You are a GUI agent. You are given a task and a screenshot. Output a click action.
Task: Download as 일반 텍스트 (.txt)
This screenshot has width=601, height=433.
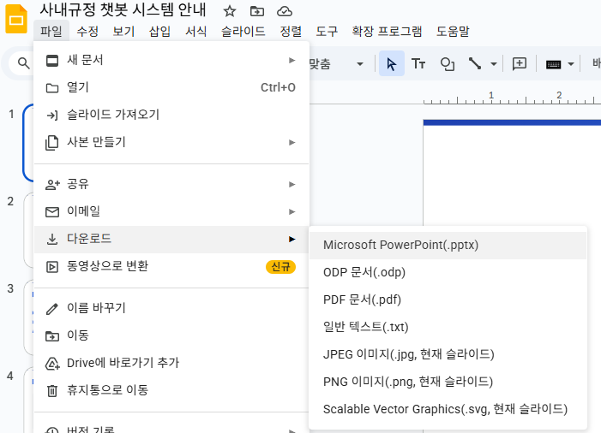click(448, 328)
